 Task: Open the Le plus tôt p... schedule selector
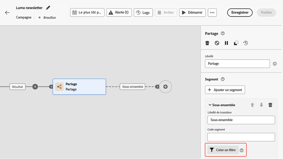[x=87, y=12]
